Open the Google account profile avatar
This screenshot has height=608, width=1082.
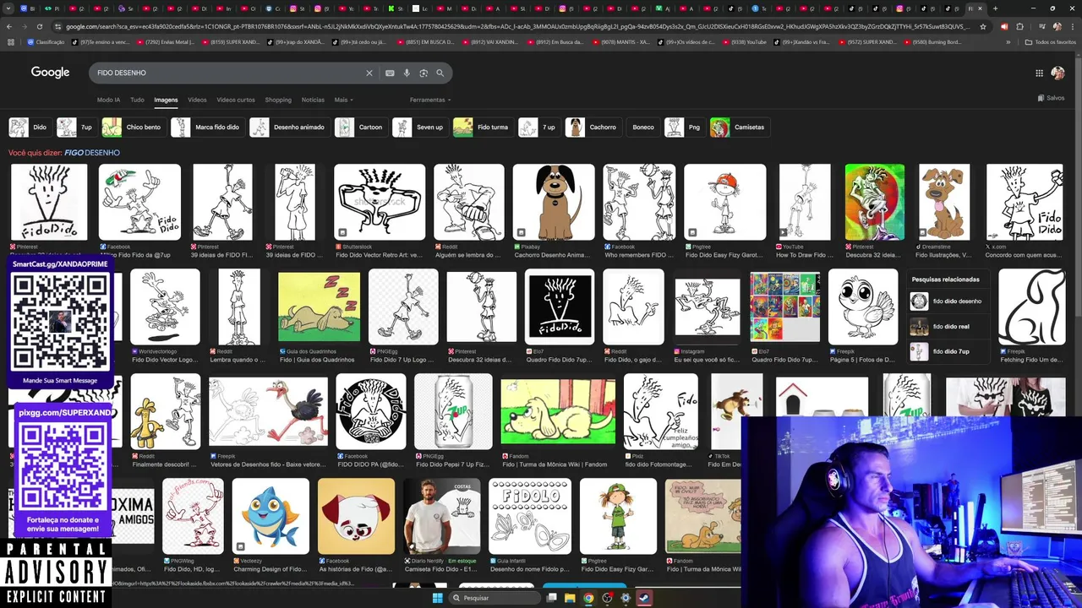(1057, 73)
